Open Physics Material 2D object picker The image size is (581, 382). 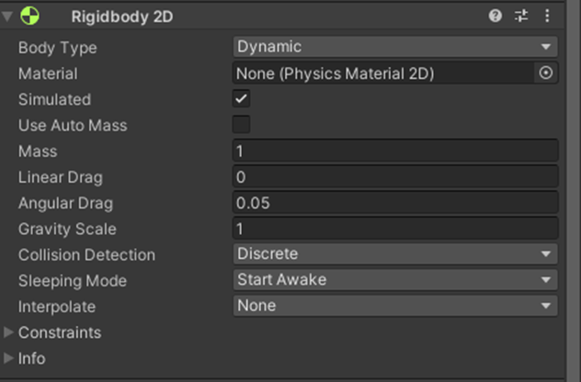546,73
